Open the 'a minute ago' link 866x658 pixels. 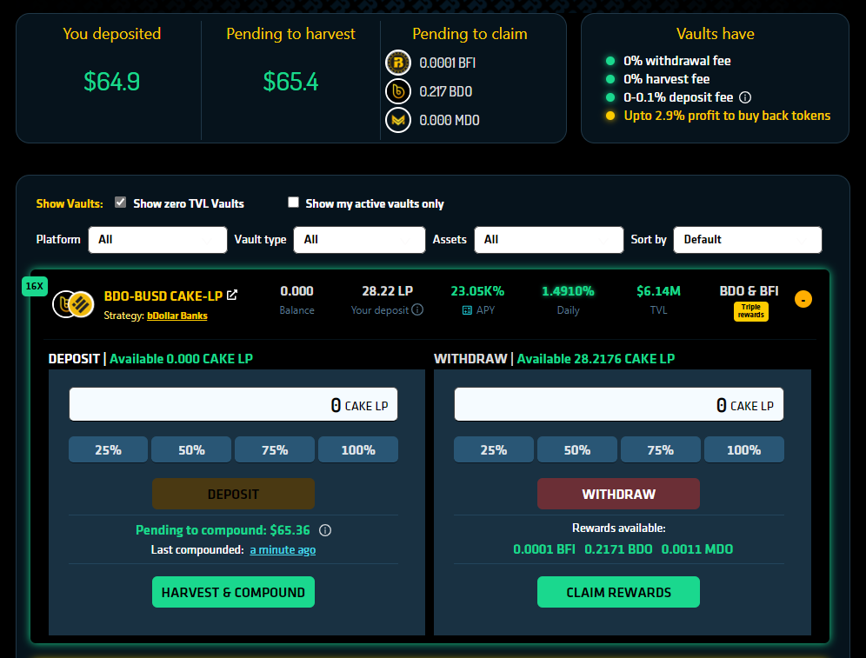pyautogui.click(x=283, y=550)
